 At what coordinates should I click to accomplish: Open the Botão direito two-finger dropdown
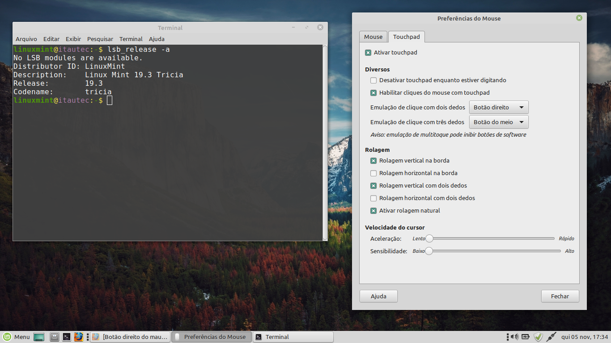pos(499,108)
